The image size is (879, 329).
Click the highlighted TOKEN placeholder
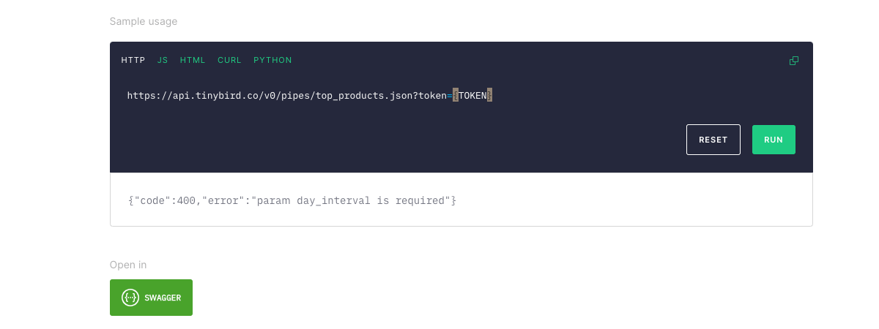tap(472, 96)
